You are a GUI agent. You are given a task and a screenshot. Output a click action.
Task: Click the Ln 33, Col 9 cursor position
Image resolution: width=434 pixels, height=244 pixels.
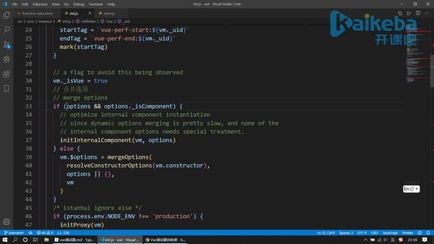tap(325, 232)
